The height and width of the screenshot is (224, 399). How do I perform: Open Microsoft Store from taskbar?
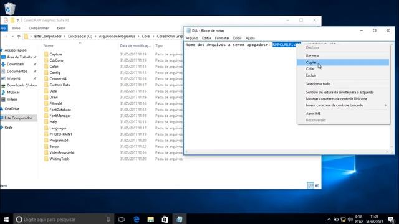[x=165, y=219]
